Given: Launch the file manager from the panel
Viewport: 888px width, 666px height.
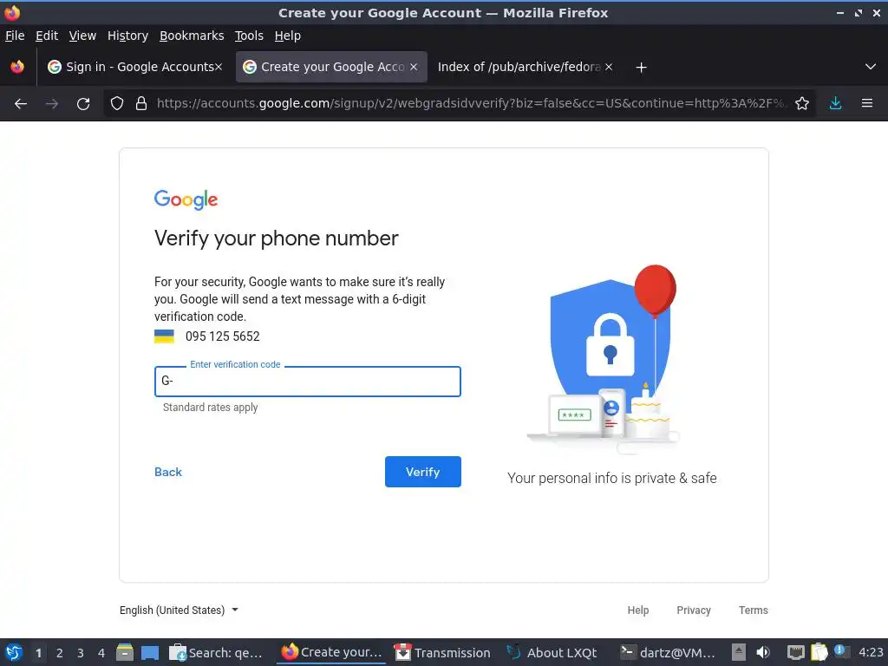Looking at the screenshot, I should [x=125, y=652].
